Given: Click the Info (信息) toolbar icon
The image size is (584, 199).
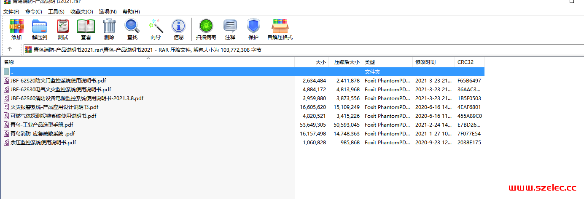Looking at the screenshot, I should (179, 26).
